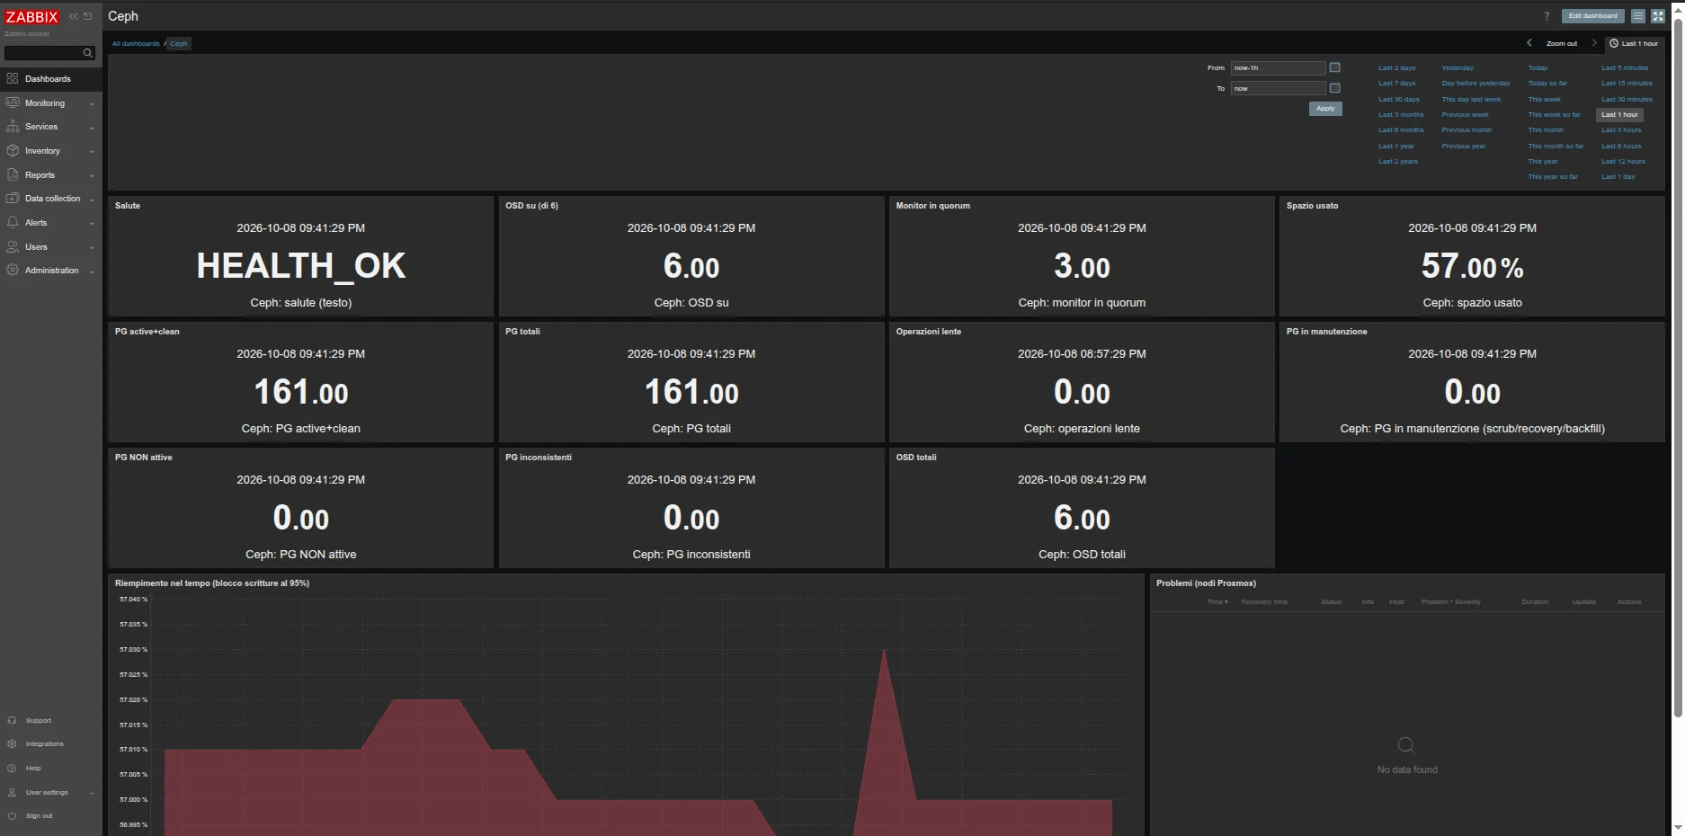Click the Support icon in the sidebar
1685x836 pixels.
point(12,721)
